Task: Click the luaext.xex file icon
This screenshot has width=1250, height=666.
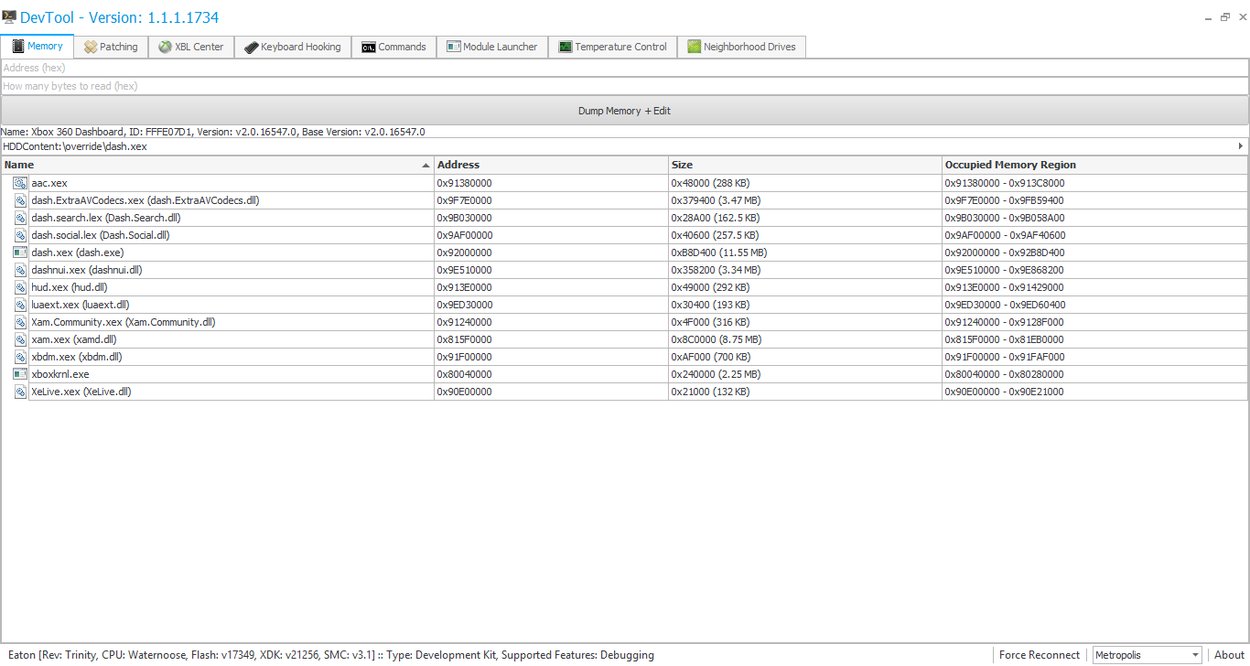Action: pos(20,305)
